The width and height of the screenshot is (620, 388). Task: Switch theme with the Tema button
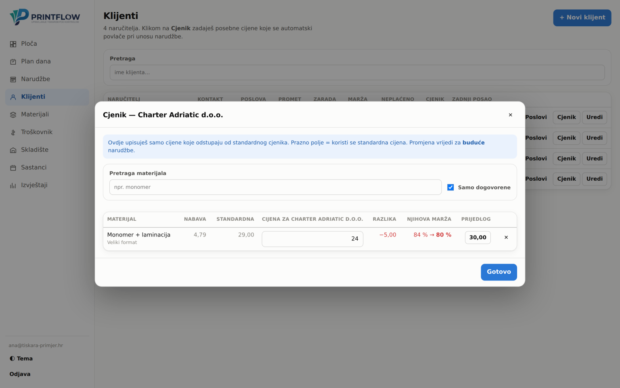21,358
